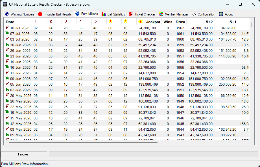
Task: Switch to Thunder Ball Results tab
Action: [55, 14]
